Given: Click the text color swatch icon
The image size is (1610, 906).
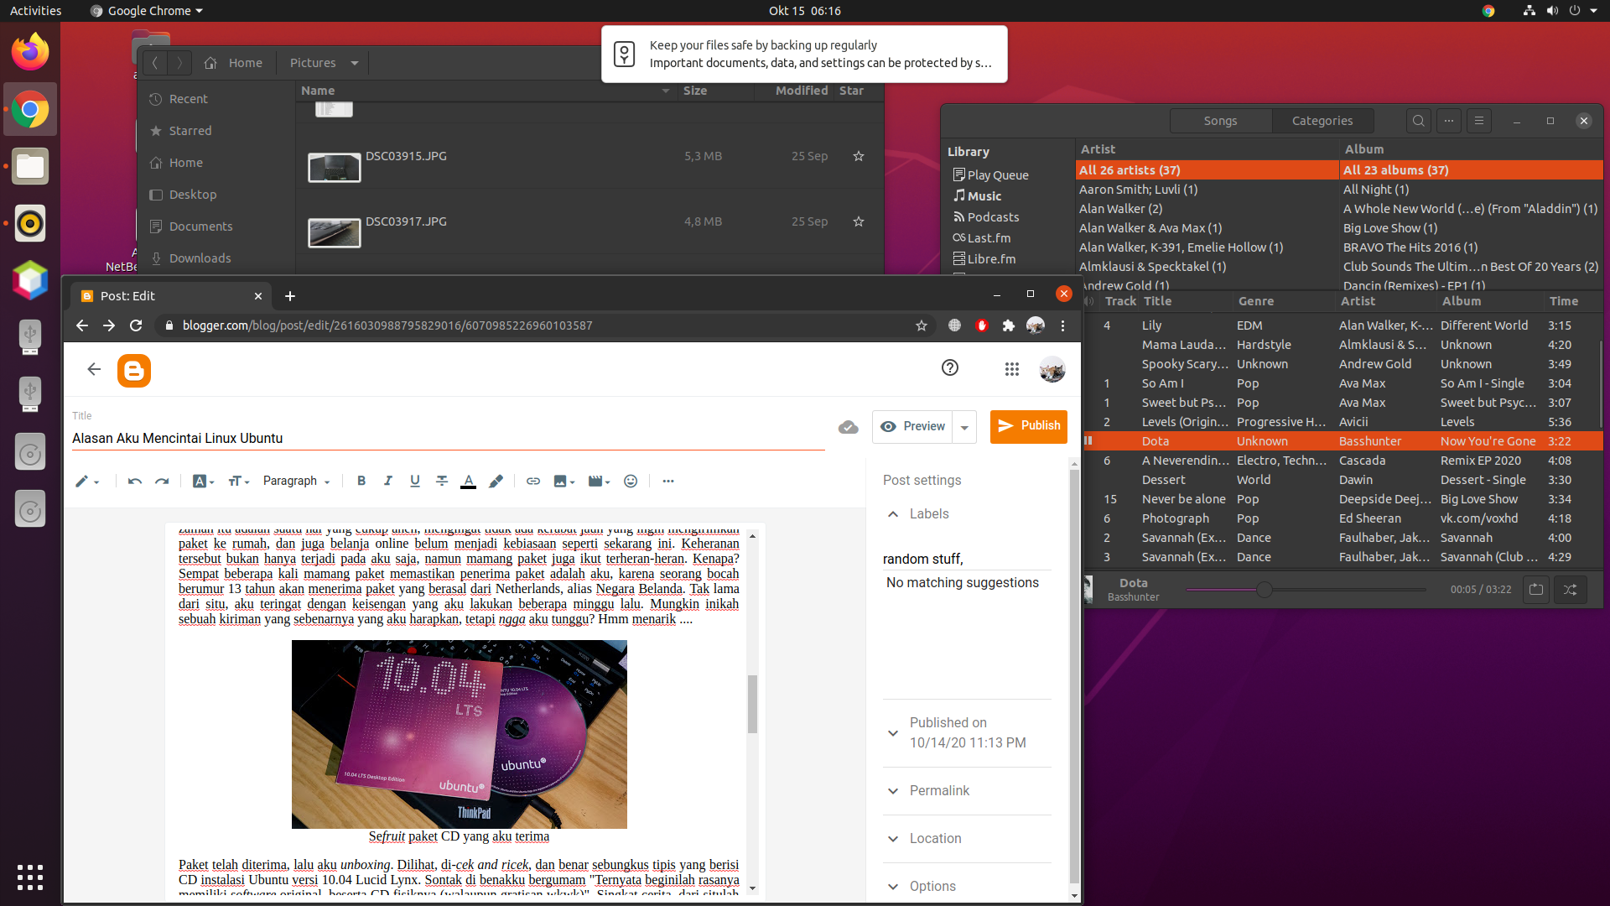Looking at the screenshot, I should coord(469,481).
